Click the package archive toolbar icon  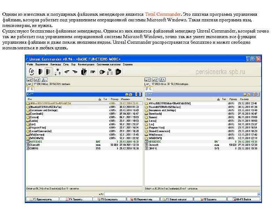point(84,72)
